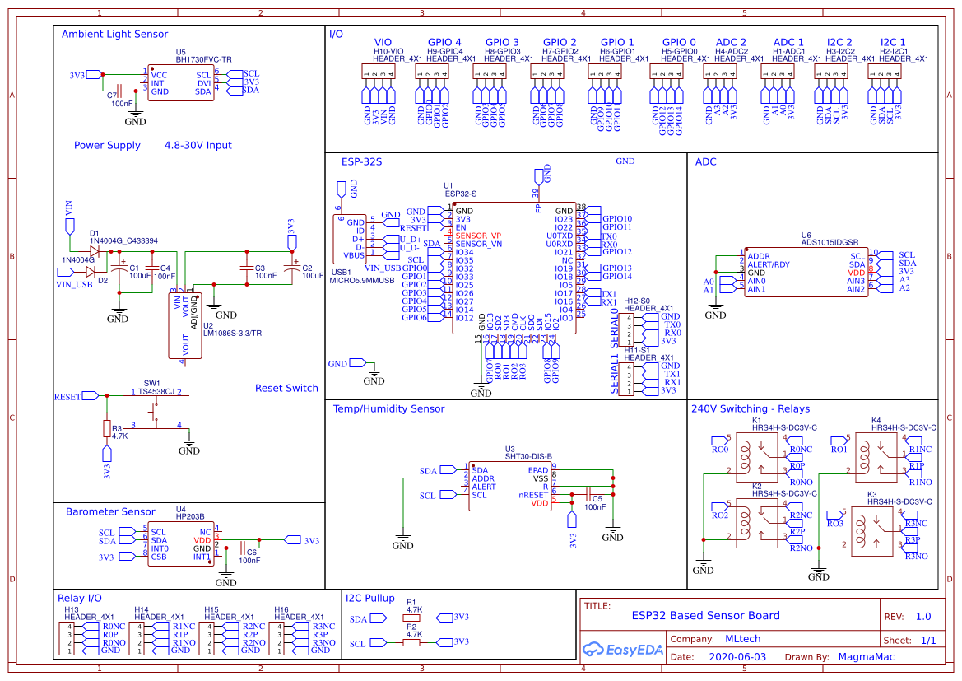
Task: Select the H2-I2C1 header connector
Action: [x=885, y=72]
